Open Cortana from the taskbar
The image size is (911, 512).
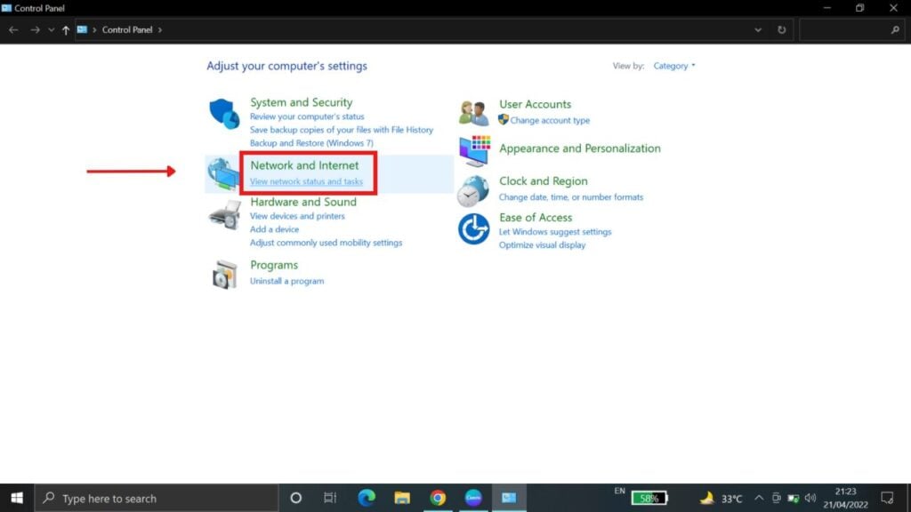point(295,498)
